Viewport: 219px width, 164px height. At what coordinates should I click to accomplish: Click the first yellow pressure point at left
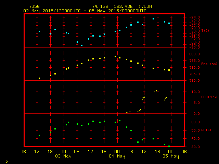point(39,78)
